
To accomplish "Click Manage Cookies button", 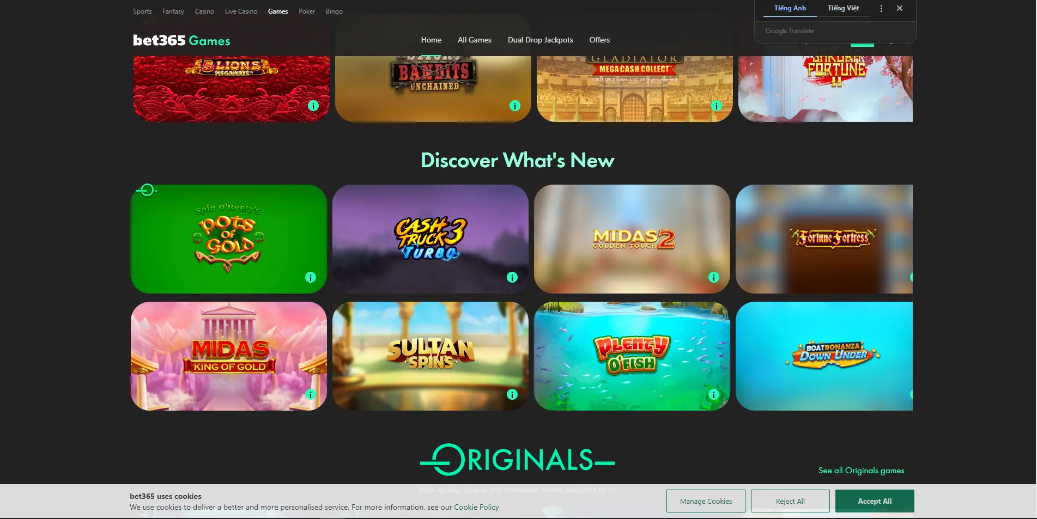I will [x=706, y=501].
